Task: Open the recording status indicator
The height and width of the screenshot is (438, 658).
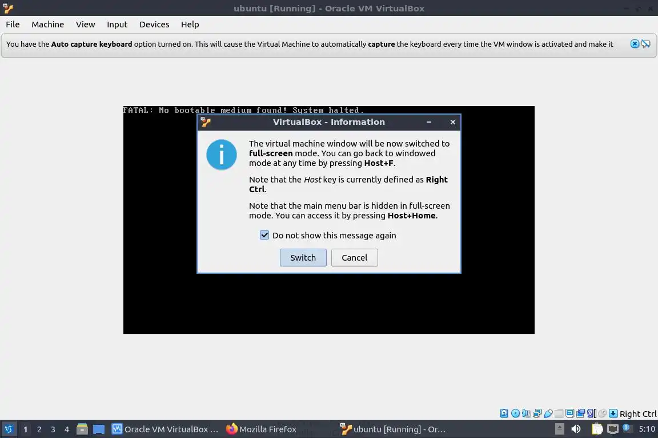Action: coord(580,413)
